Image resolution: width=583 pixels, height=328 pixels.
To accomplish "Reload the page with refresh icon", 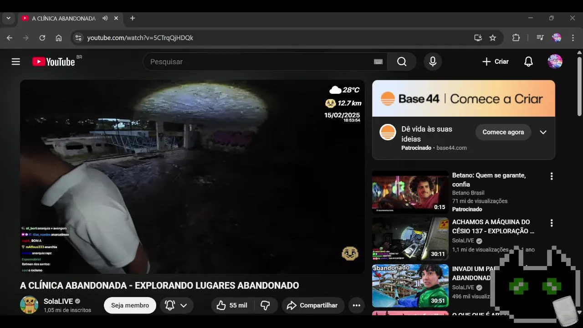I will pyautogui.click(x=42, y=38).
